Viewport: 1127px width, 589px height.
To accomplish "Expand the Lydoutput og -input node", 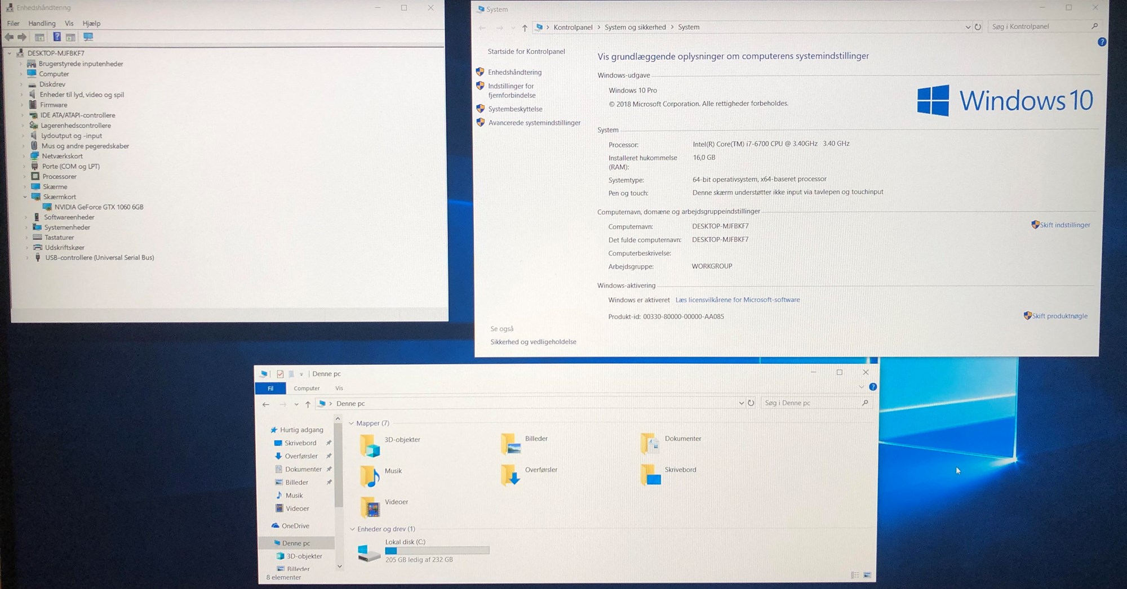I will pos(24,136).
